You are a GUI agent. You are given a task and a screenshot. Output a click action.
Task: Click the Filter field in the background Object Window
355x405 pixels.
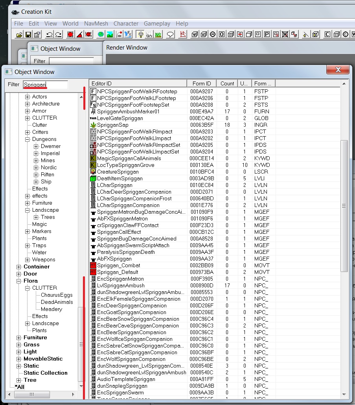pyautogui.click(x=71, y=61)
